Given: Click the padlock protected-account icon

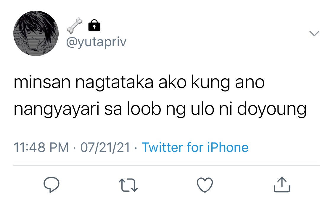Looking at the screenshot, I should coord(94,26).
